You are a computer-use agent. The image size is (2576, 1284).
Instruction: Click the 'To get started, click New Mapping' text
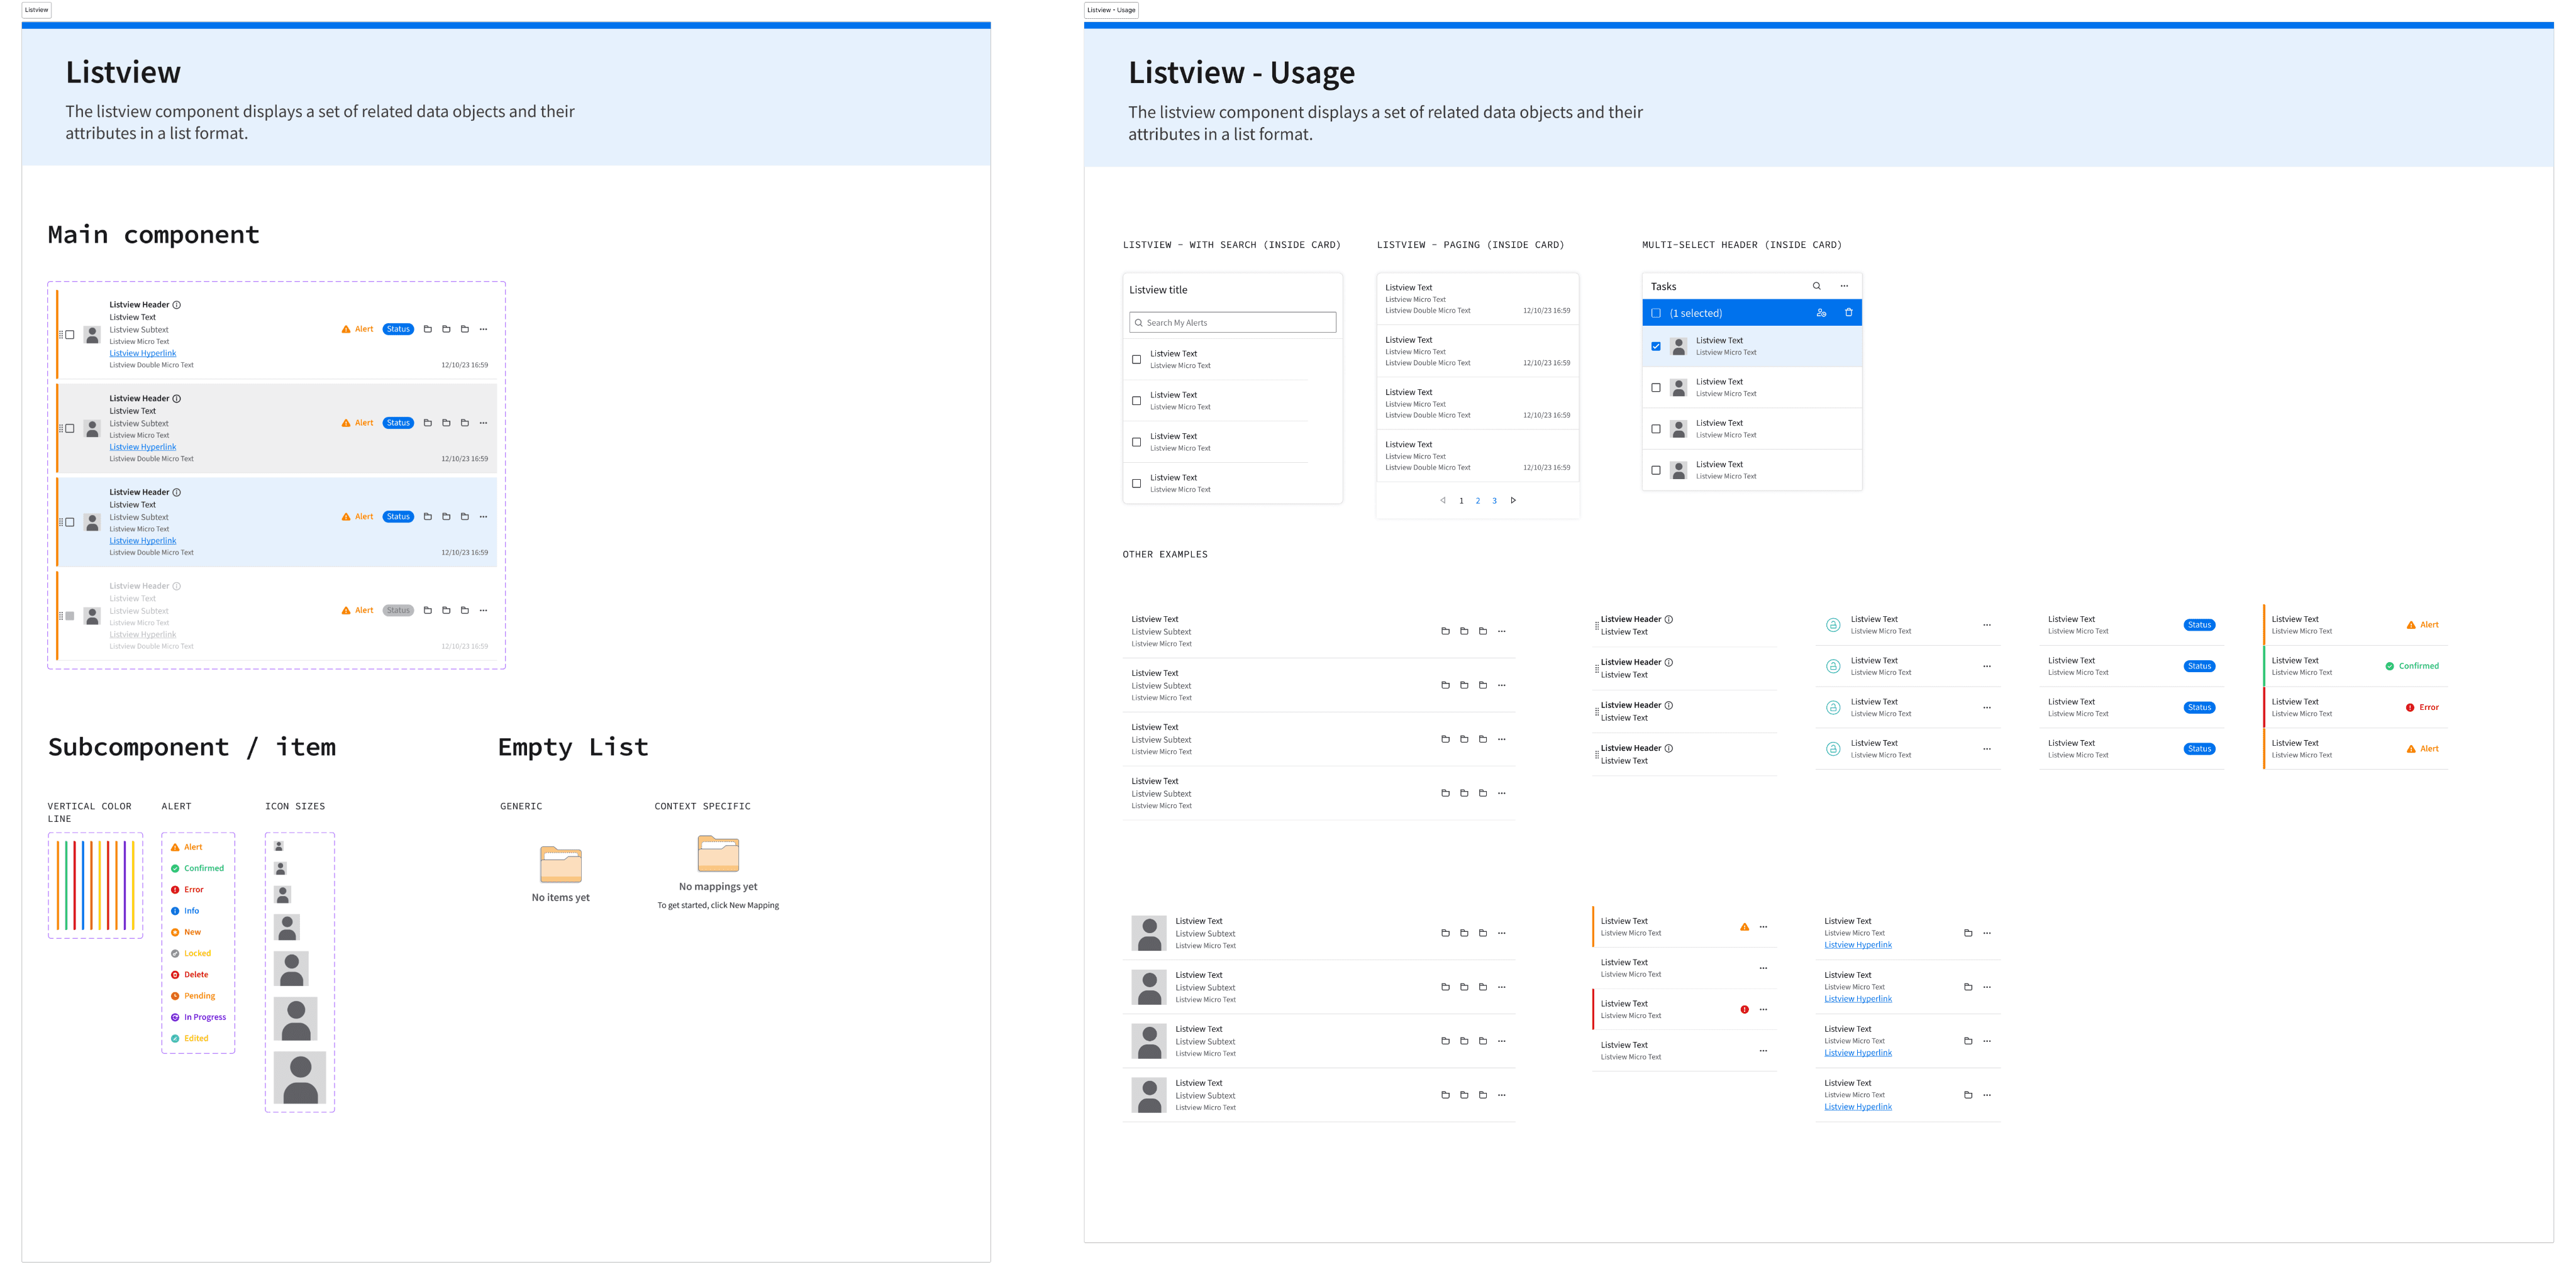point(718,906)
